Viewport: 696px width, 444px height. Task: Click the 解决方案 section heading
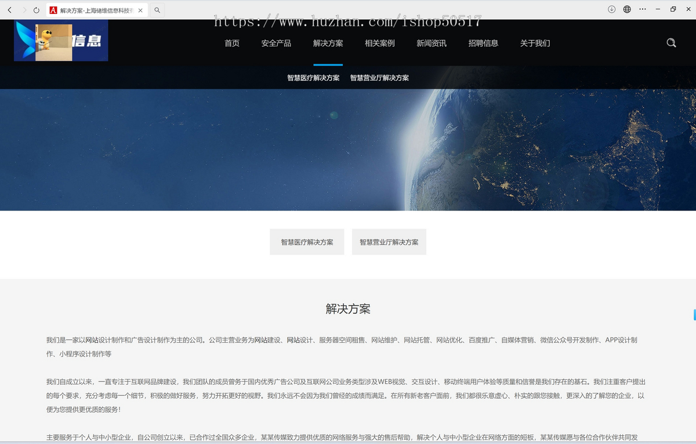coord(348,309)
